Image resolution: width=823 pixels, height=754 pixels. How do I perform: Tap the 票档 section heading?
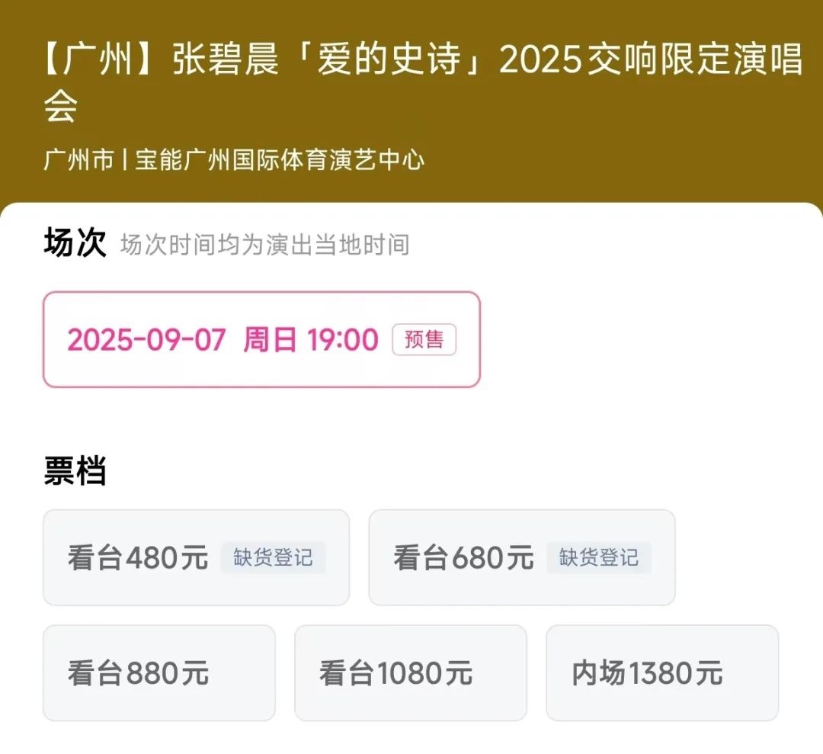75,471
